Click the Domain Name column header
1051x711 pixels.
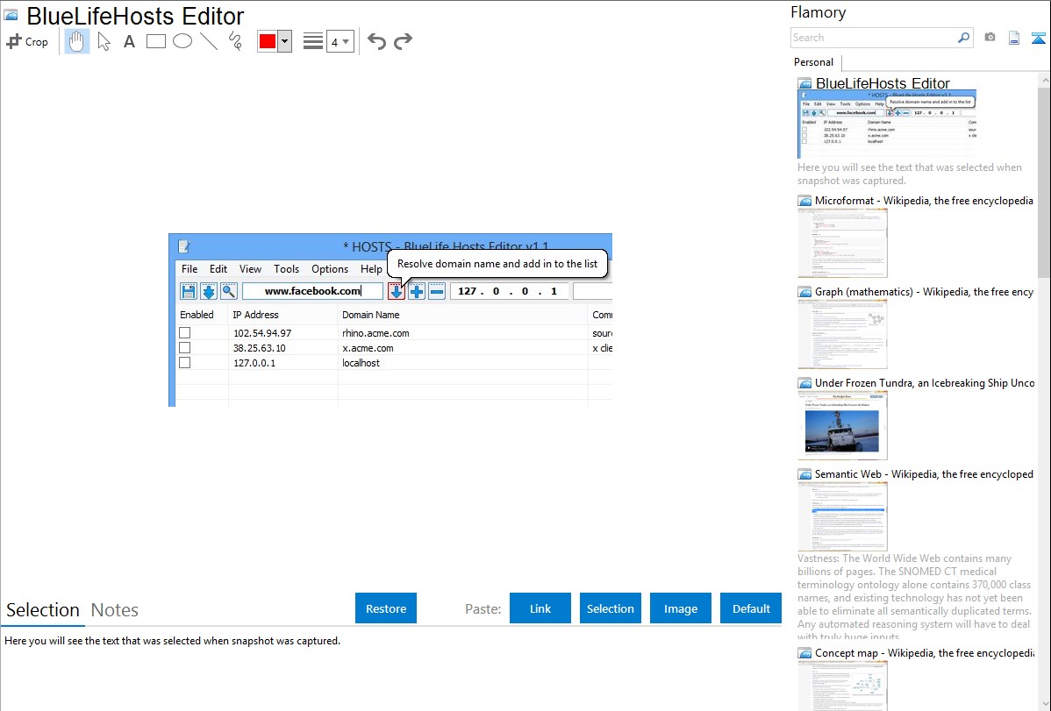[x=371, y=314]
